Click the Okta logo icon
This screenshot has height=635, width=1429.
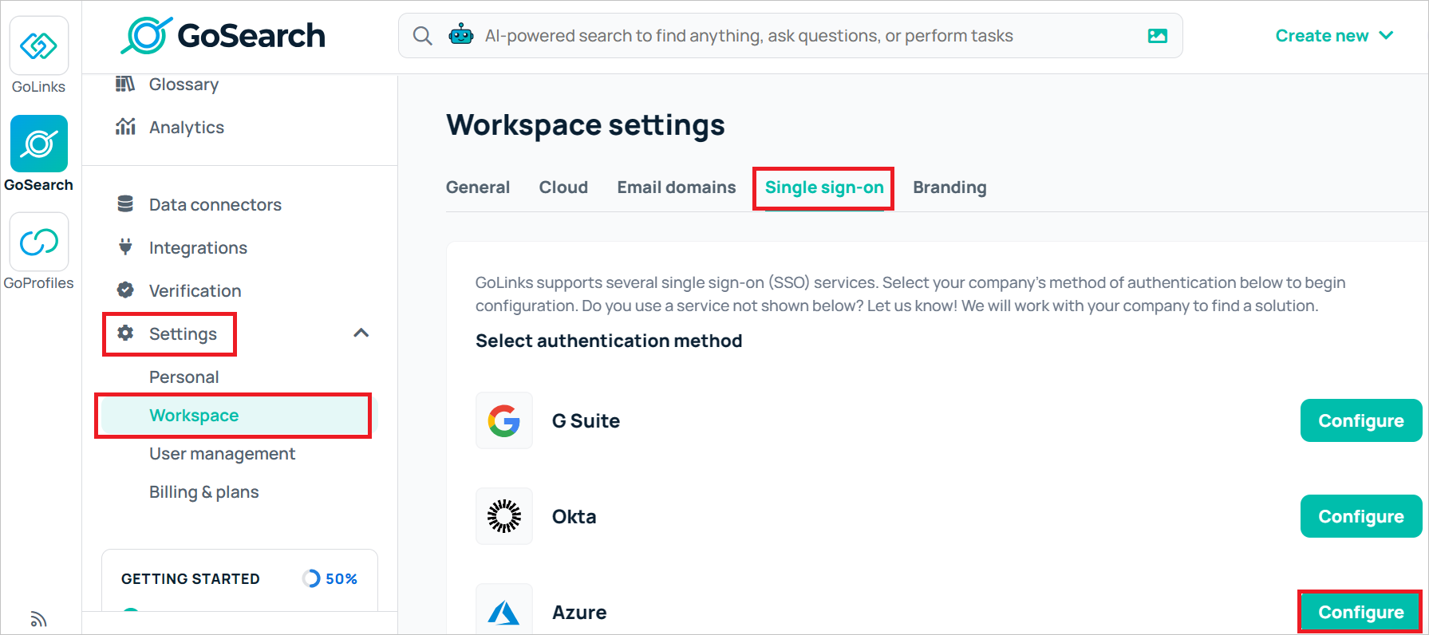(x=504, y=516)
